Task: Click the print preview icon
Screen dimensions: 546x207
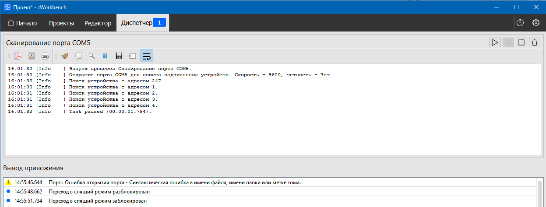Action: pos(32,56)
